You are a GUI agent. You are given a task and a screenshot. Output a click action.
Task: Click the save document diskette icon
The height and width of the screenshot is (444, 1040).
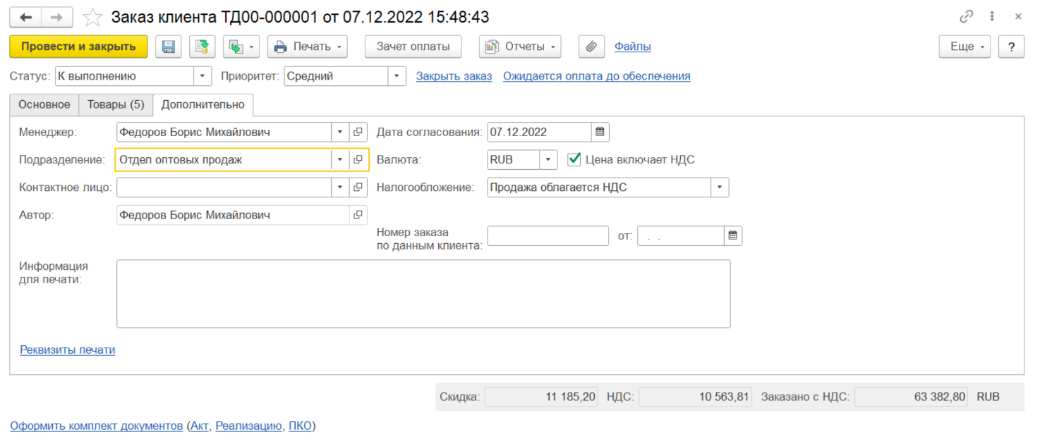click(x=169, y=47)
